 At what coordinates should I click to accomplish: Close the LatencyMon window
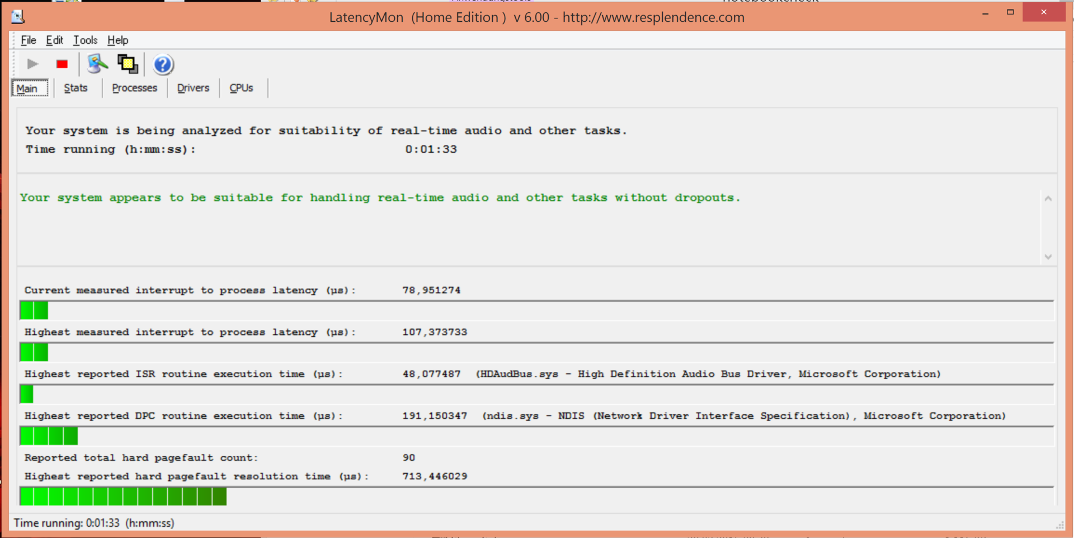(x=1044, y=12)
